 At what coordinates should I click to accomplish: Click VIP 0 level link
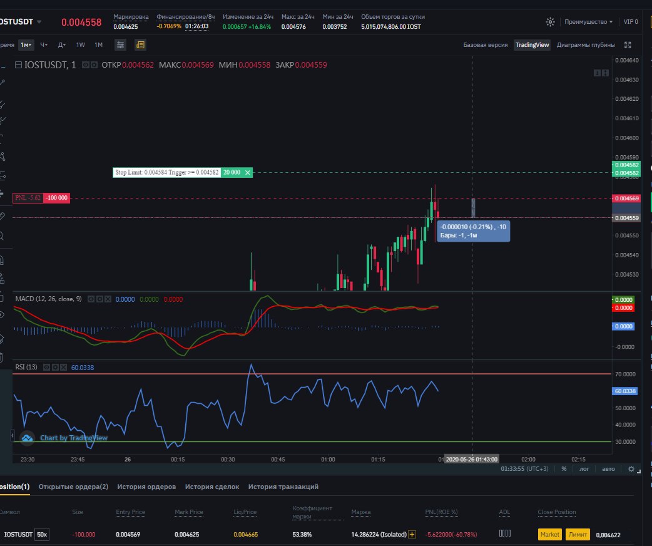coord(630,22)
